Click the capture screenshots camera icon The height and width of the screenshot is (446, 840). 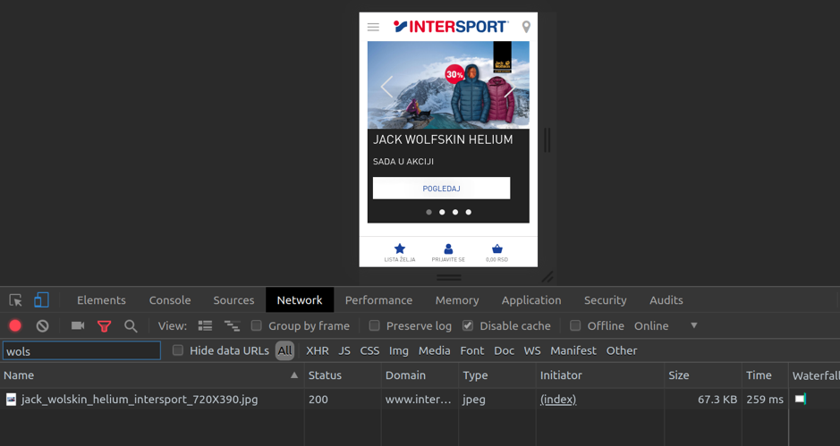(78, 326)
